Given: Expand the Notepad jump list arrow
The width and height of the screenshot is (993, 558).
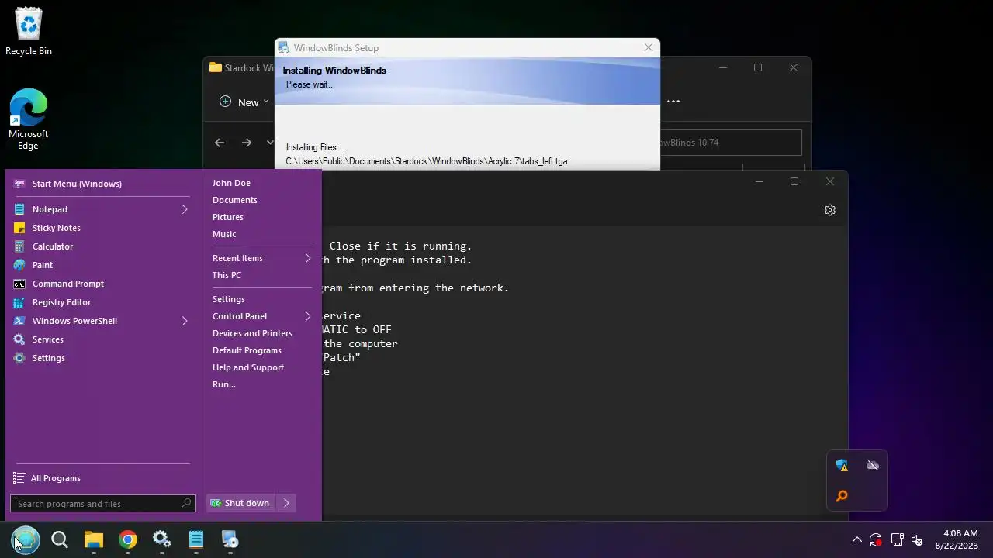Looking at the screenshot, I should pyautogui.click(x=185, y=209).
